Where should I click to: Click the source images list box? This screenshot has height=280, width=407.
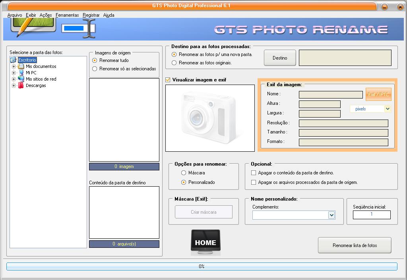point(124,120)
